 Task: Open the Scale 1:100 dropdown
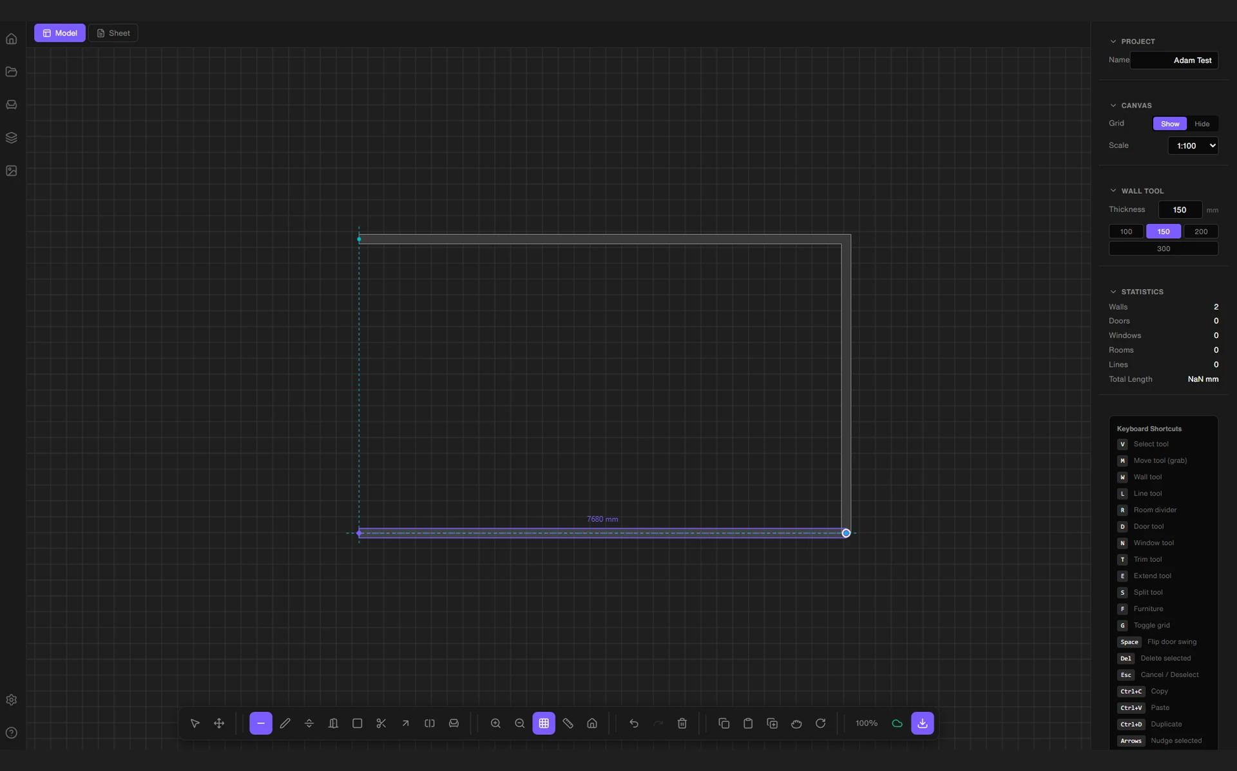(1193, 145)
